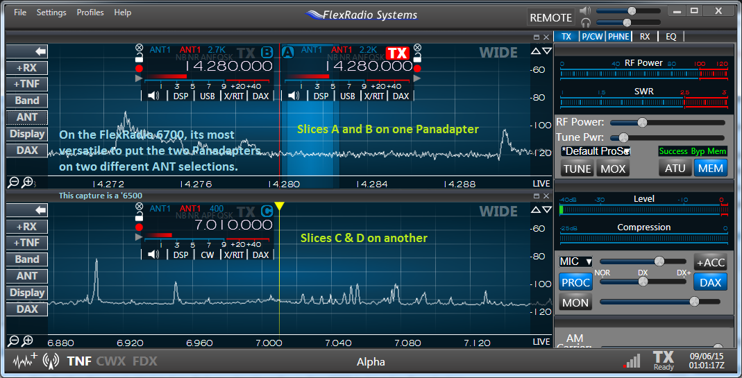Image resolution: width=742 pixels, height=378 pixels.
Task: Click lower panadapter +TNF button
Action: point(27,243)
